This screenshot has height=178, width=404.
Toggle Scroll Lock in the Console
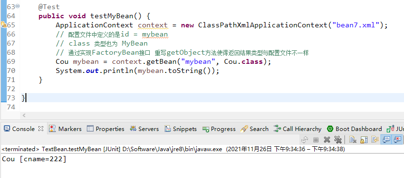364,140
